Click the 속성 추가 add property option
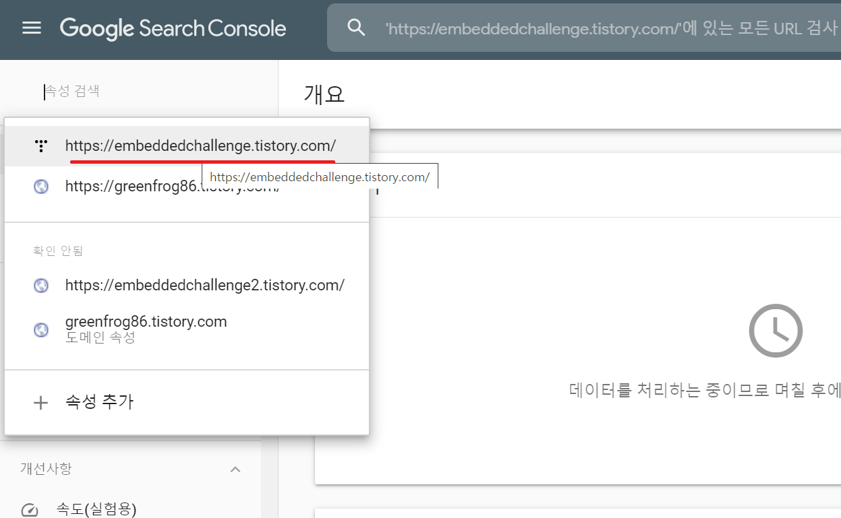The image size is (841, 518). click(187, 403)
